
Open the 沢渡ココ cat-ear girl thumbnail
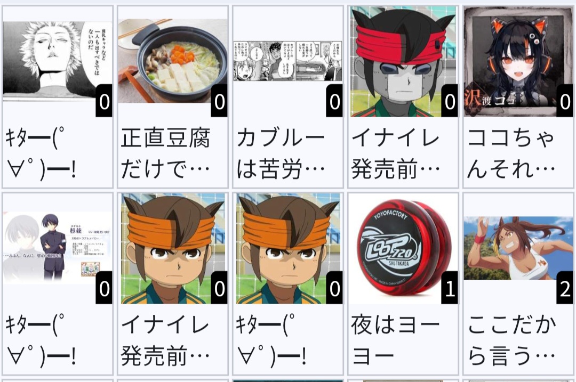click(518, 62)
